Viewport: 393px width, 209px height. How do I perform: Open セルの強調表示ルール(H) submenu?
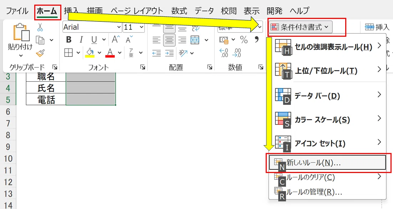click(327, 47)
